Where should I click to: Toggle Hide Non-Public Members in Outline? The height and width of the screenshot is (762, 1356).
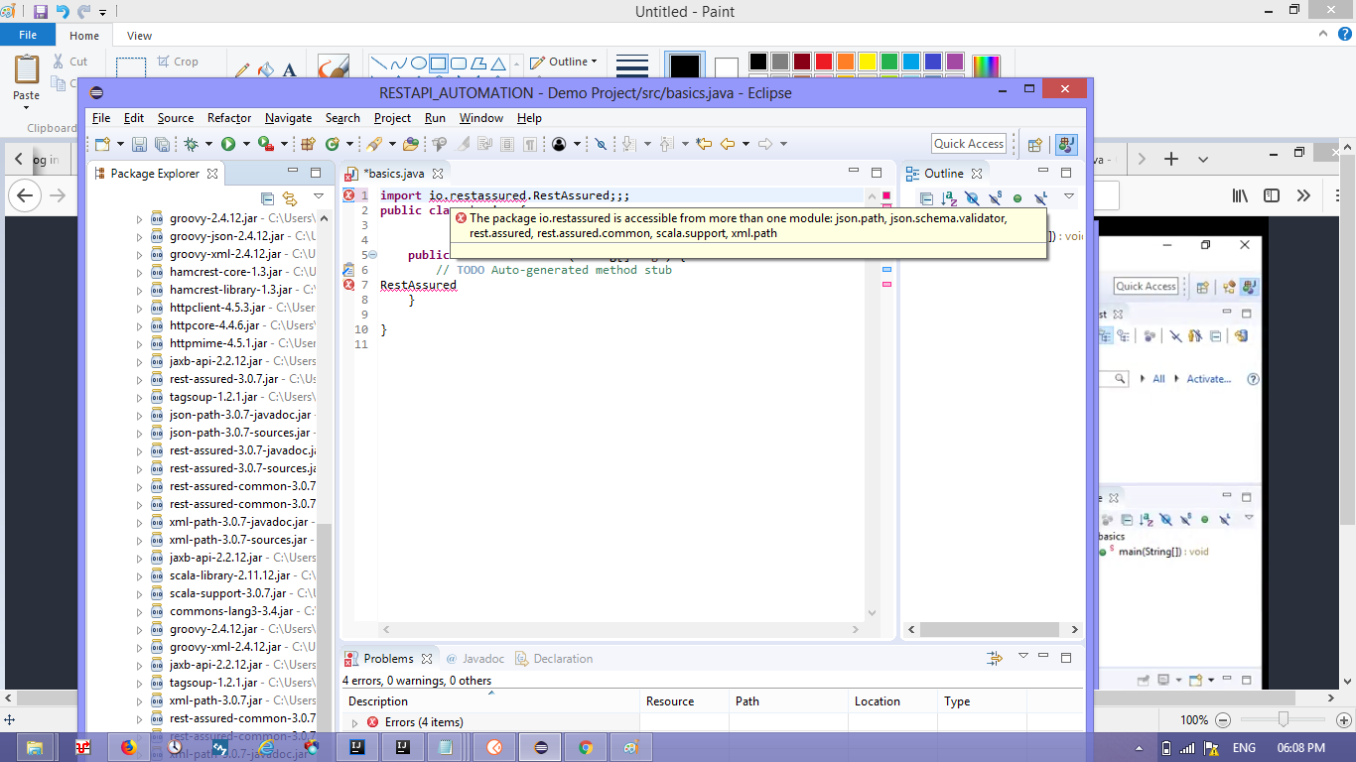1017,197
